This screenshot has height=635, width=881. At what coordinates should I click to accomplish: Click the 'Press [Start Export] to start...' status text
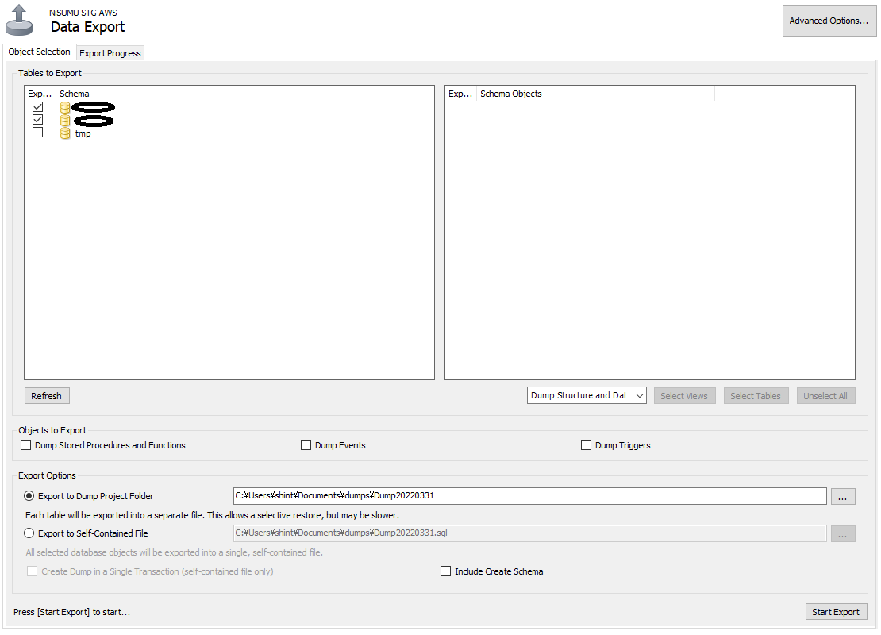(x=72, y=612)
